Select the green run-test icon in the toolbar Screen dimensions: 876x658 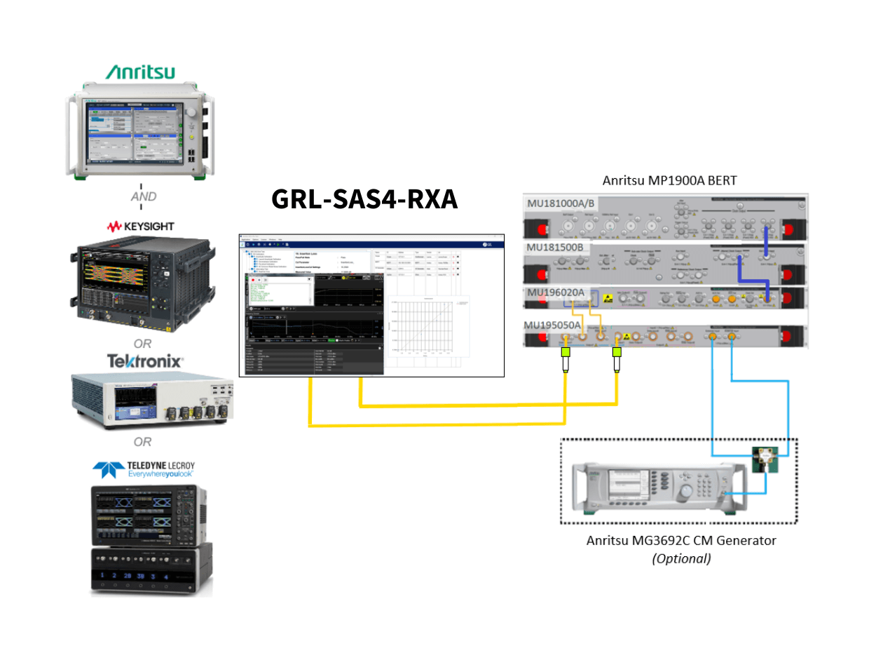[x=278, y=244]
